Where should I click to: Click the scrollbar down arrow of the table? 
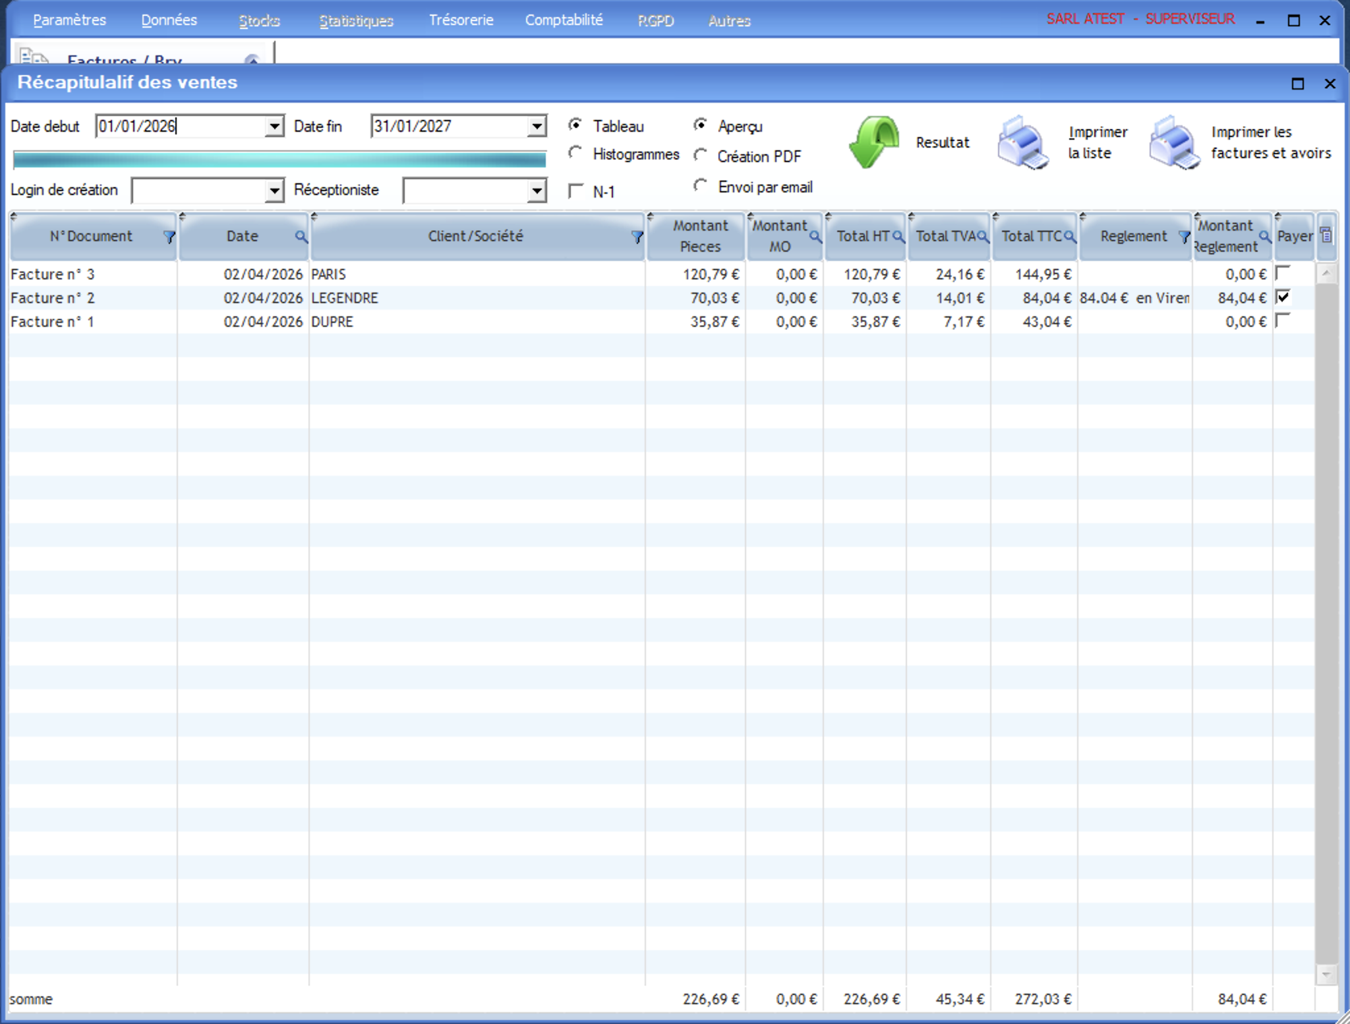1326,974
